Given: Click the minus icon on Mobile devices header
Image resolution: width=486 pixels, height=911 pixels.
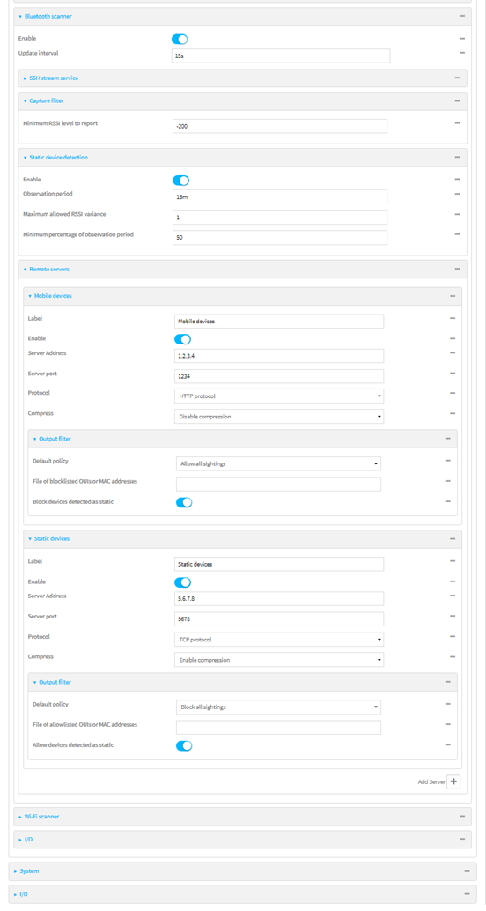Looking at the screenshot, I should click(x=453, y=296).
